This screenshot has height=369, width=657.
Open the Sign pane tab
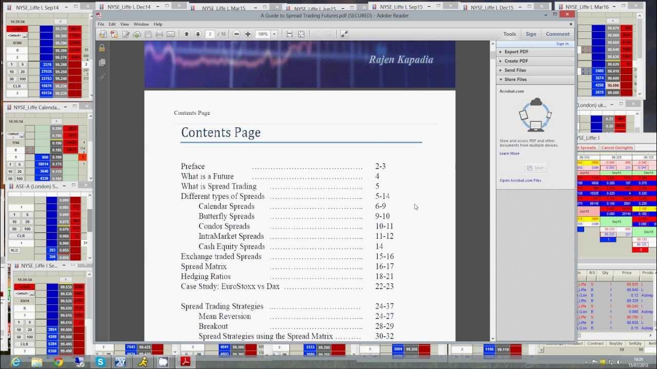pos(531,34)
